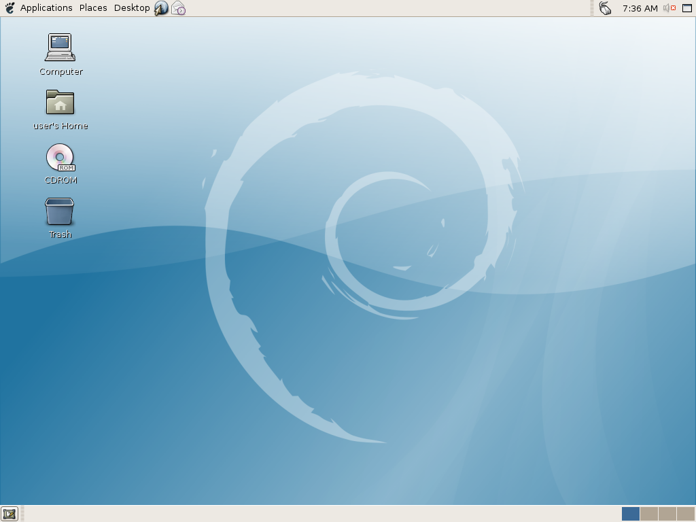
Task: Open the Applications menu
Action: click(x=46, y=8)
